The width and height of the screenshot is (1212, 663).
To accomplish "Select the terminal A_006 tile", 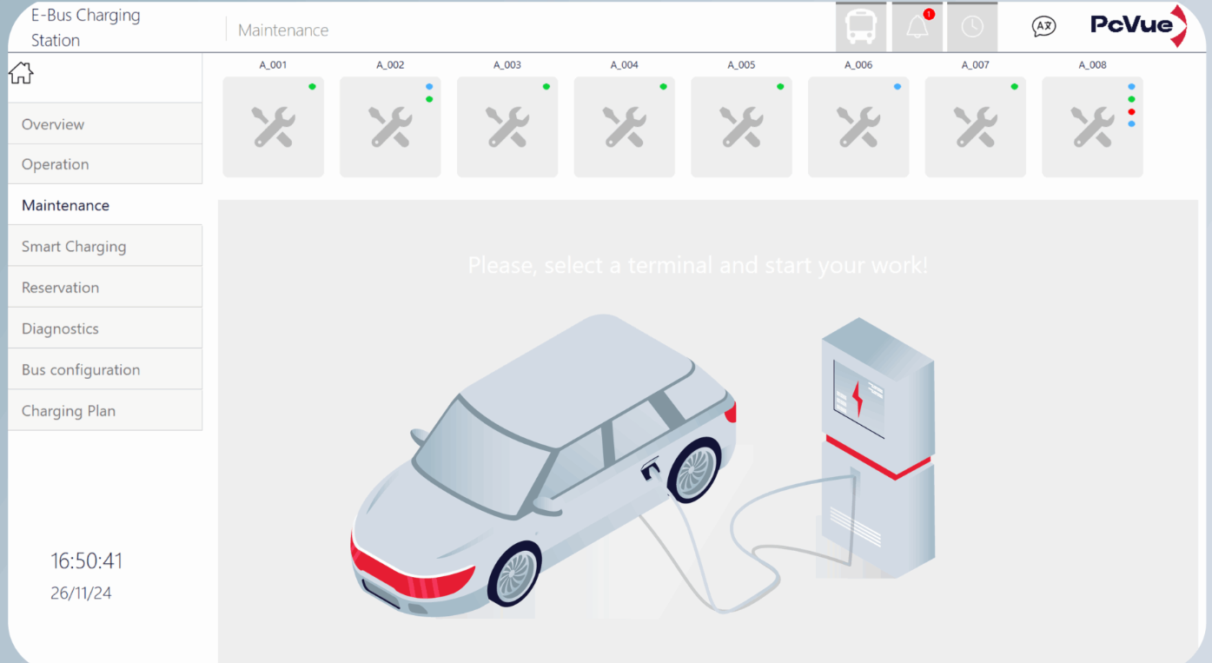I will click(858, 126).
